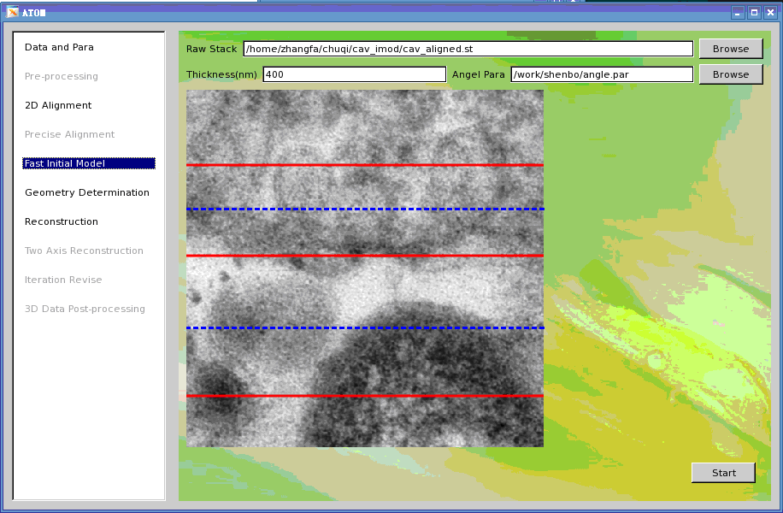Click the ATOM application icon in title bar

click(13, 12)
